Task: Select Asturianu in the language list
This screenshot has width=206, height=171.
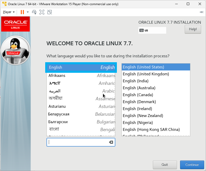Action: pos(81,106)
